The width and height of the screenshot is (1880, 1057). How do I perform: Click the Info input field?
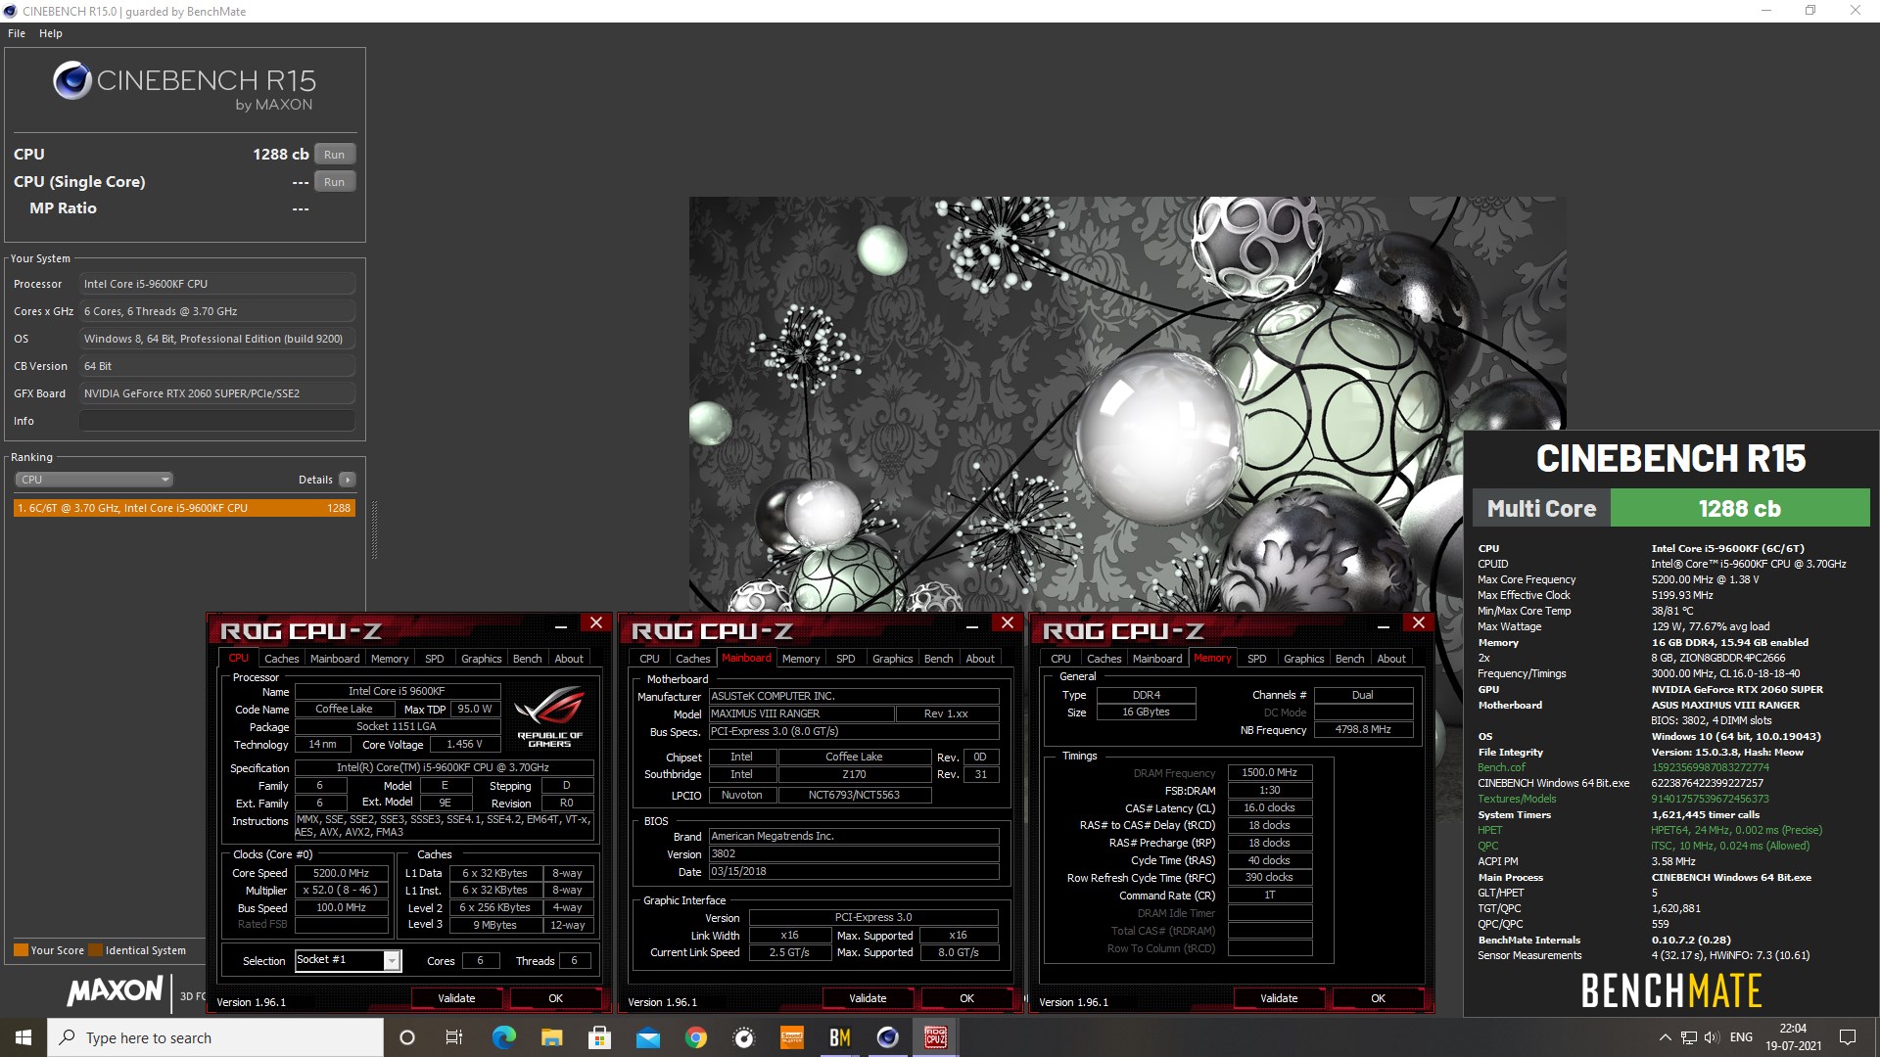217,421
